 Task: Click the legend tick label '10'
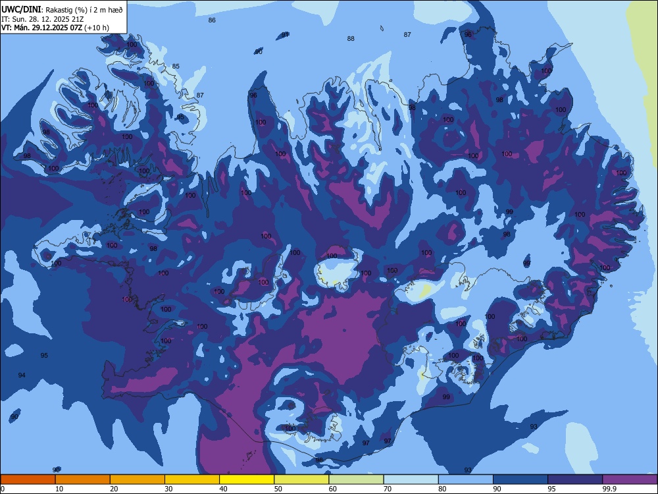(59, 489)
